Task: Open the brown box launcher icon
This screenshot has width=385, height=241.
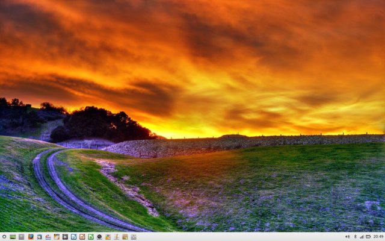Action: (125, 237)
